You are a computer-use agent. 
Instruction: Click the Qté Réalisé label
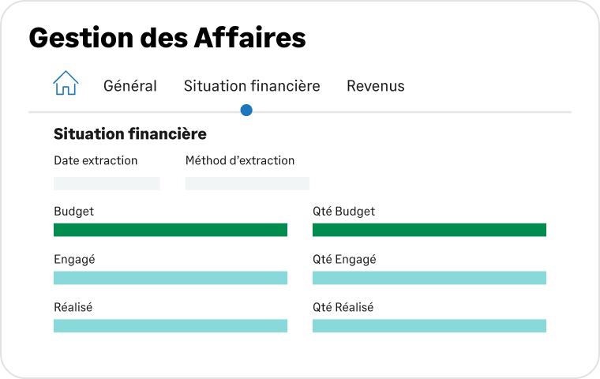(343, 307)
